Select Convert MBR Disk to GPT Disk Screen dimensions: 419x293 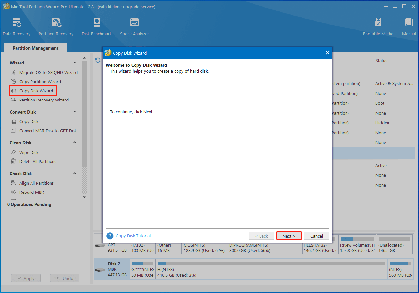click(x=48, y=131)
